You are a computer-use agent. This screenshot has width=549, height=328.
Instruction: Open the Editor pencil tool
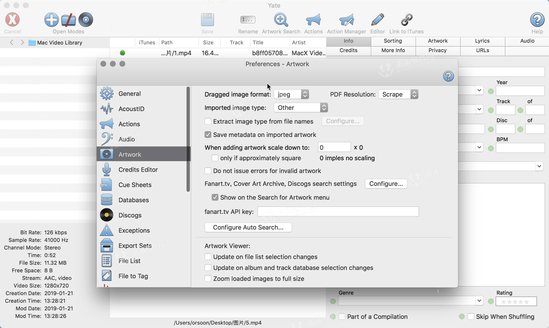tap(377, 20)
